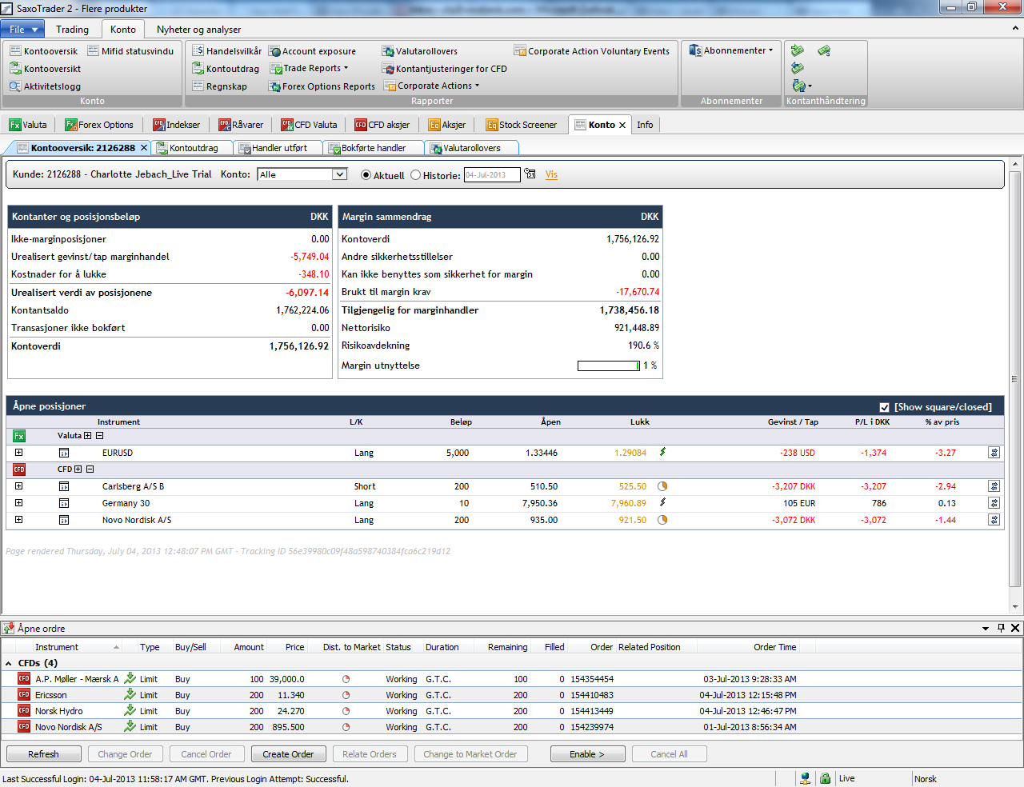
Task: Open Corporate Action Voluntary Events
Action: tap(592, 51)
